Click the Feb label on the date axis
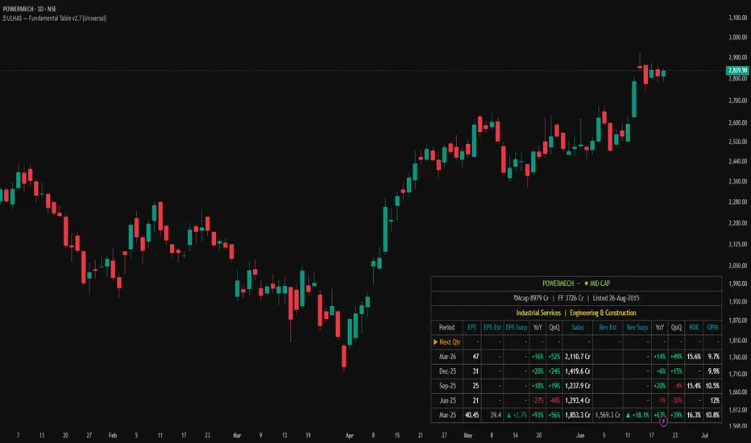Viewport: 751px width, 443px height. pyautogui.click(x=113, y=435)
